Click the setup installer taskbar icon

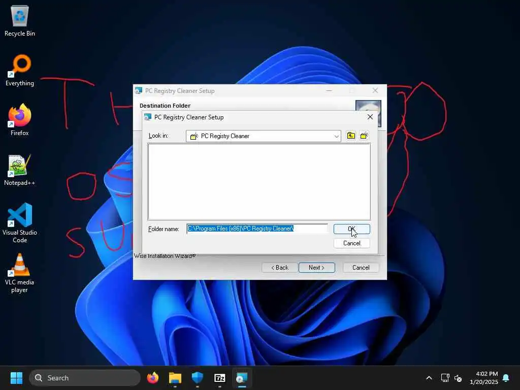(242, 378)
